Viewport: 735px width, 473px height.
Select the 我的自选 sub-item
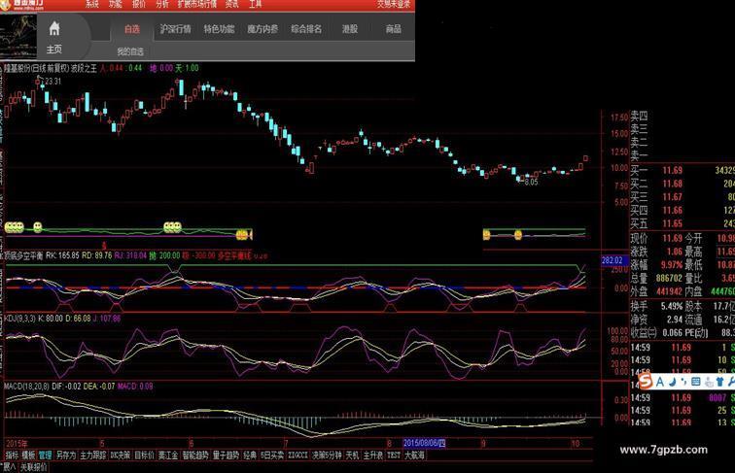[130, 51]
